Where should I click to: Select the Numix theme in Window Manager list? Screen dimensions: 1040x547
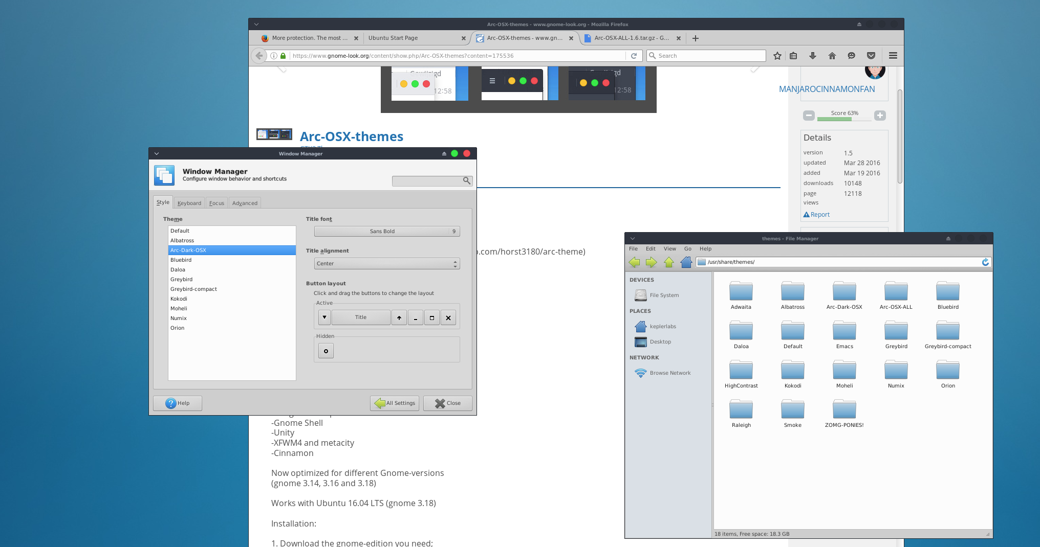[x=232, y=318]
